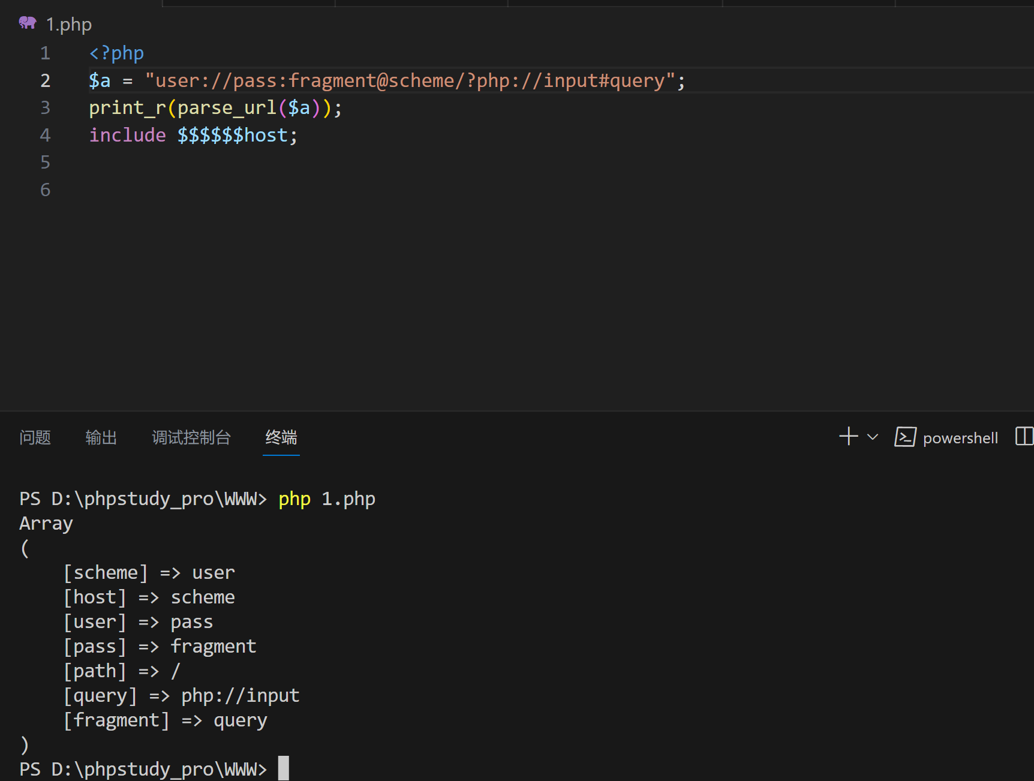Expand the new terminal launch profile dropdown

click(873, 437)
